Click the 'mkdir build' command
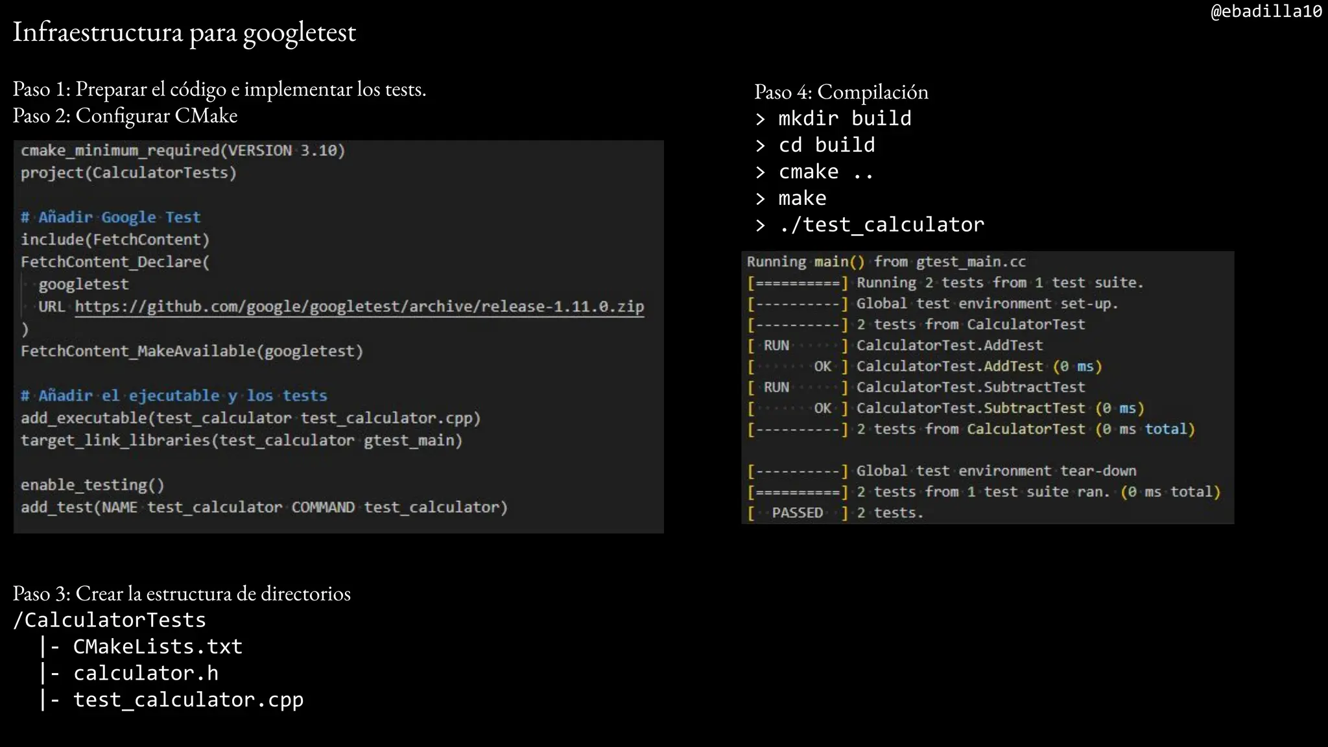The image size is (1328, 747). coord(845,119)
